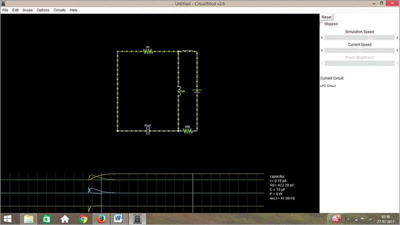Click the 10 ohm resistor in the circuit

point(147,51)
